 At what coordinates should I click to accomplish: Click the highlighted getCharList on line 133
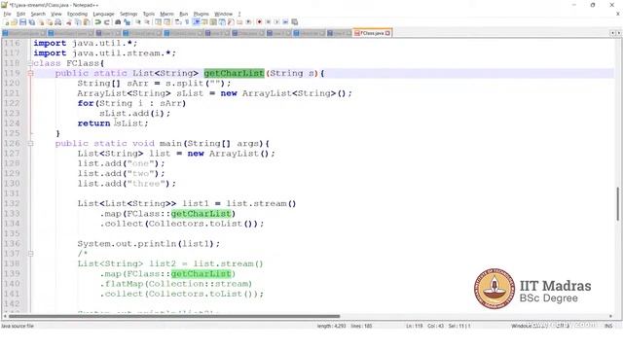coord(202,214)
